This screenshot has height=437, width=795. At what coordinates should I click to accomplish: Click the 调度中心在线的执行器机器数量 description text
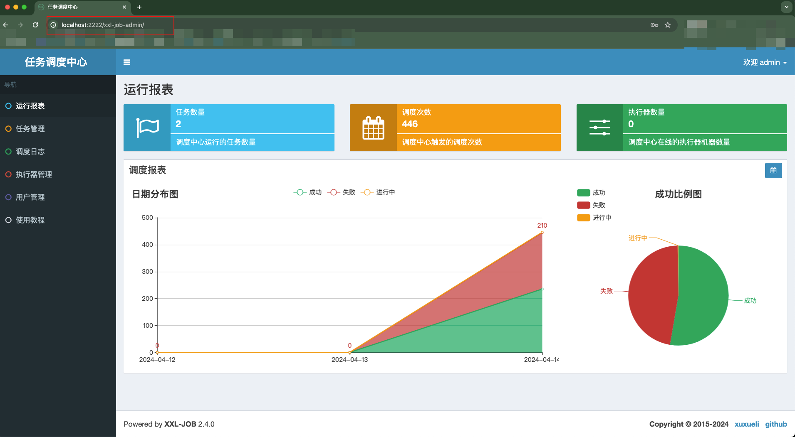click(x=679, y=142)
